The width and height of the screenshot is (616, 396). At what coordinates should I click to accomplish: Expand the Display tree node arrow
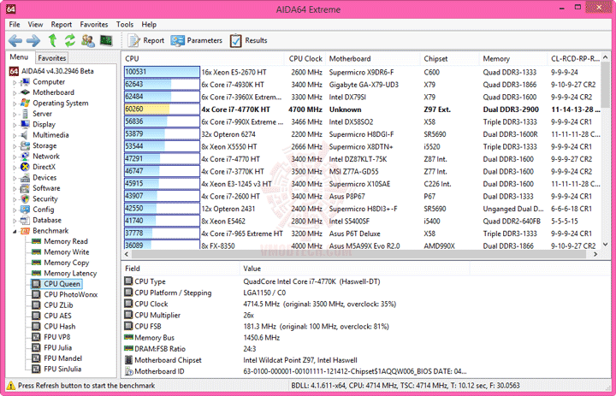(15, 125)
